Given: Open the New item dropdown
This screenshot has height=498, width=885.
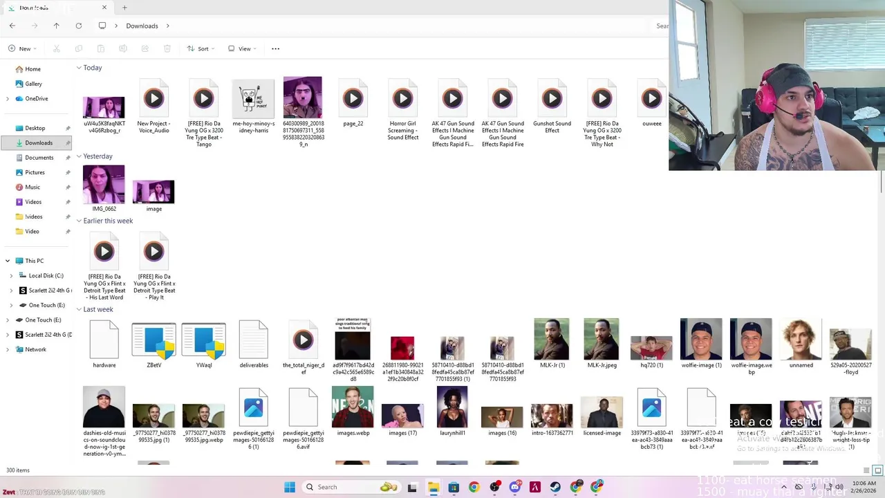Looking at the screenshot, I should pos(22,48).
